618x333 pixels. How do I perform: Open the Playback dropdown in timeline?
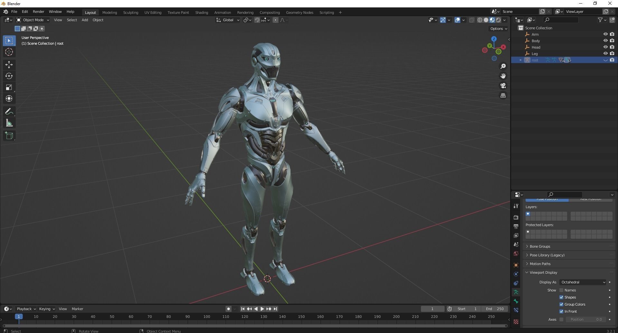coord(26,309)
